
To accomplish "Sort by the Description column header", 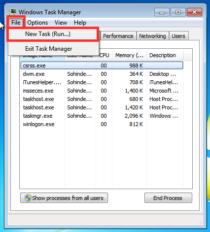I will [x=165, y=55].
